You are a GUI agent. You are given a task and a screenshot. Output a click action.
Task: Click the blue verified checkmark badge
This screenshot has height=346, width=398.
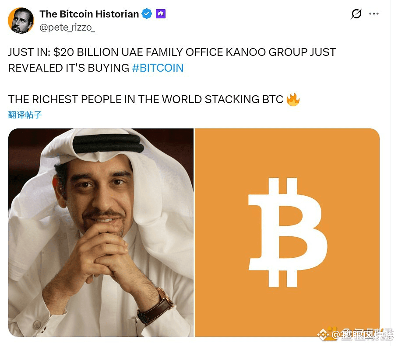pyautogui.click(x=147, y=14)
